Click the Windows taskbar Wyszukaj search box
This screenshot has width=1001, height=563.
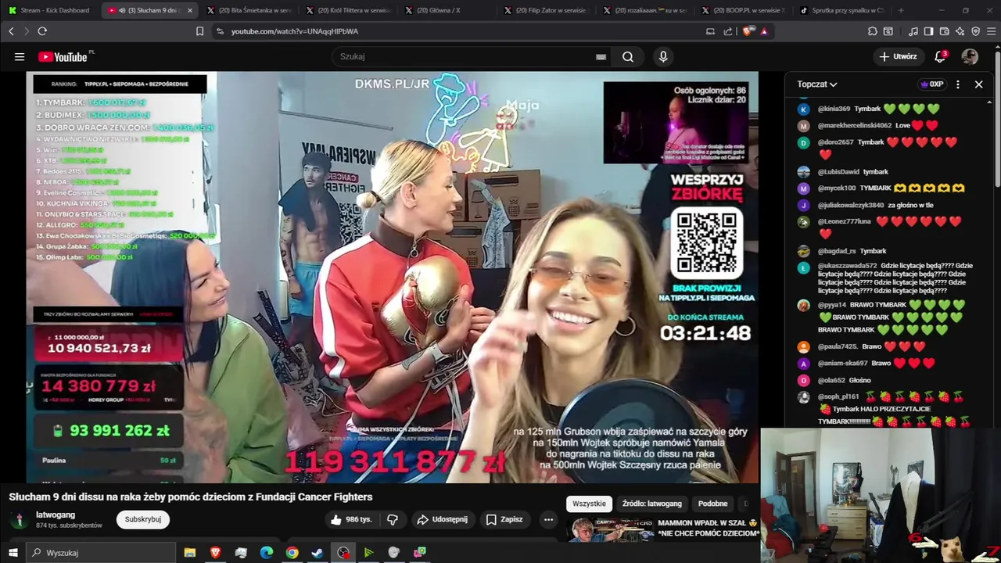101,552
